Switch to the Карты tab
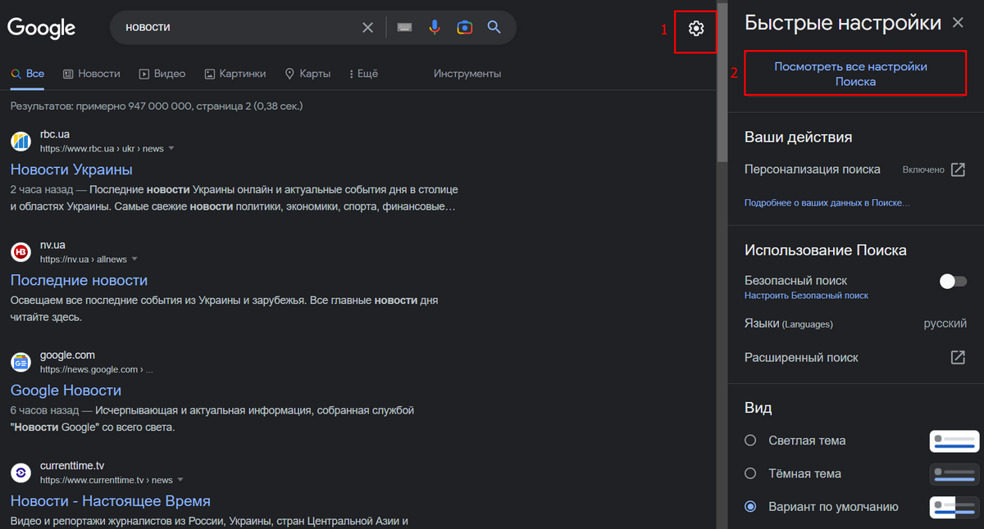Screen dimensions: 984x529 pyautogui.click(x=307, y=74)
